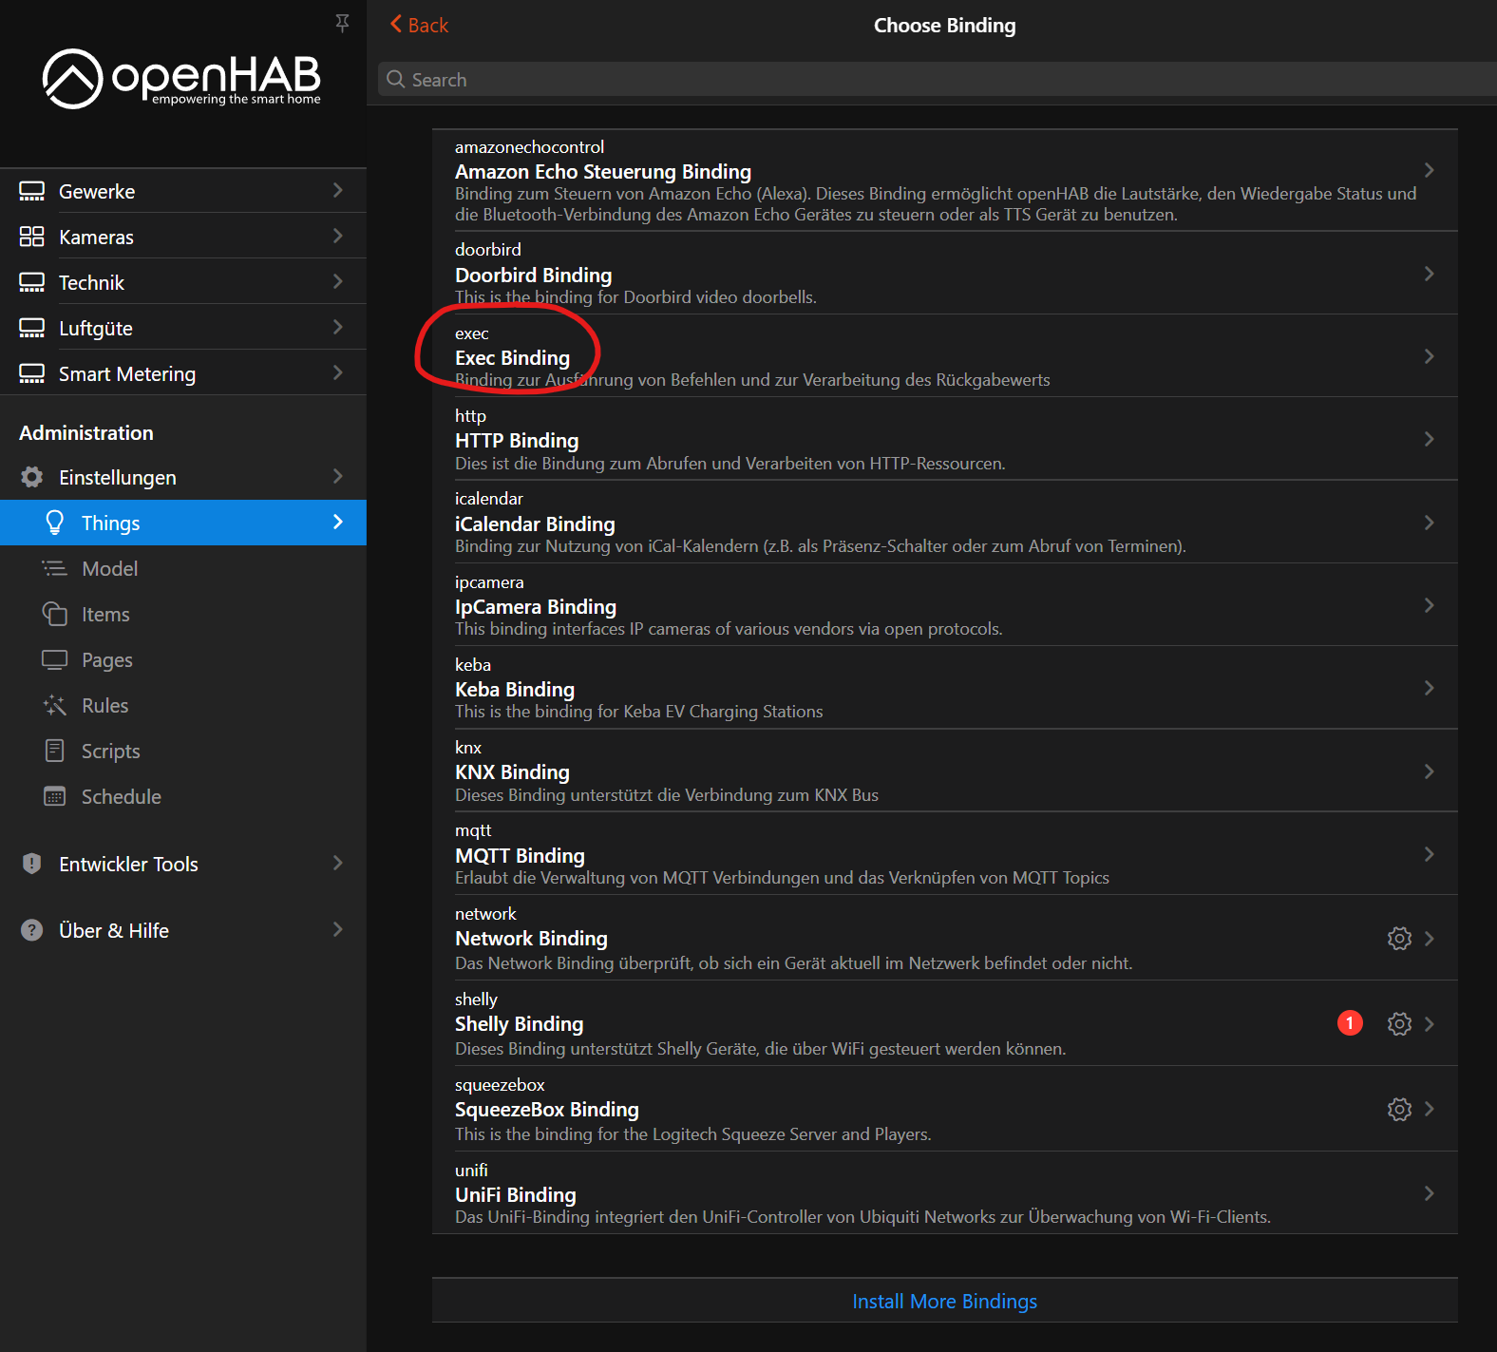Go back with the Back button
1497x1352 pixels.
[419, 25]
